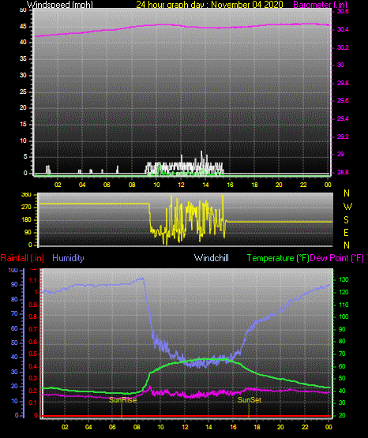Click the Windspeed (mph) axis title
Image resolution: width=368 pixels, height=438 pixels.
60,5
